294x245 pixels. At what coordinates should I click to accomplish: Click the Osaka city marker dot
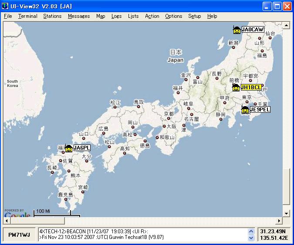pos(164,126)
